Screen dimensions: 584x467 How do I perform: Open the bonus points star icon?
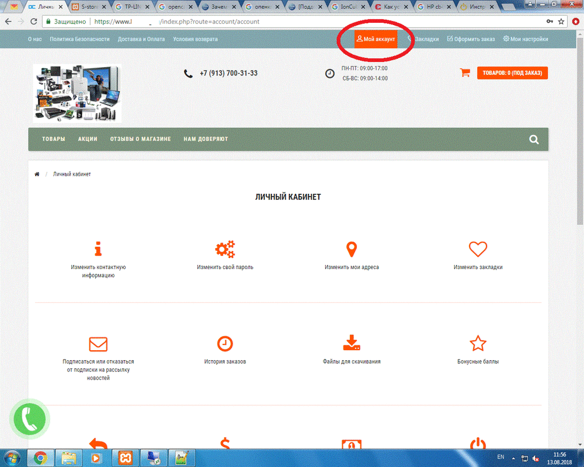478,343
